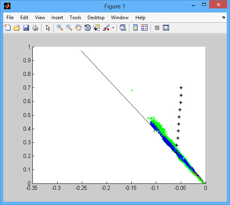Screen dimensions: 230x205
Task: Show plot tools and dock figure
Action: pos(166,28)
